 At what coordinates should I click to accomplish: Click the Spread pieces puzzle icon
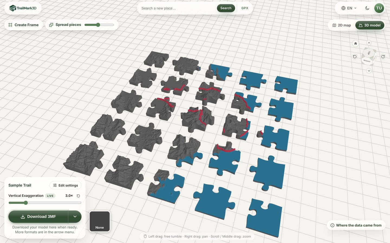51,25
